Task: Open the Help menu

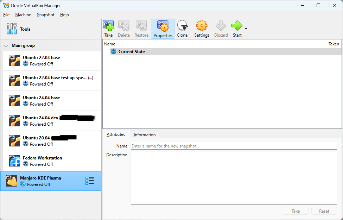Action: click(x=64, y=15)
